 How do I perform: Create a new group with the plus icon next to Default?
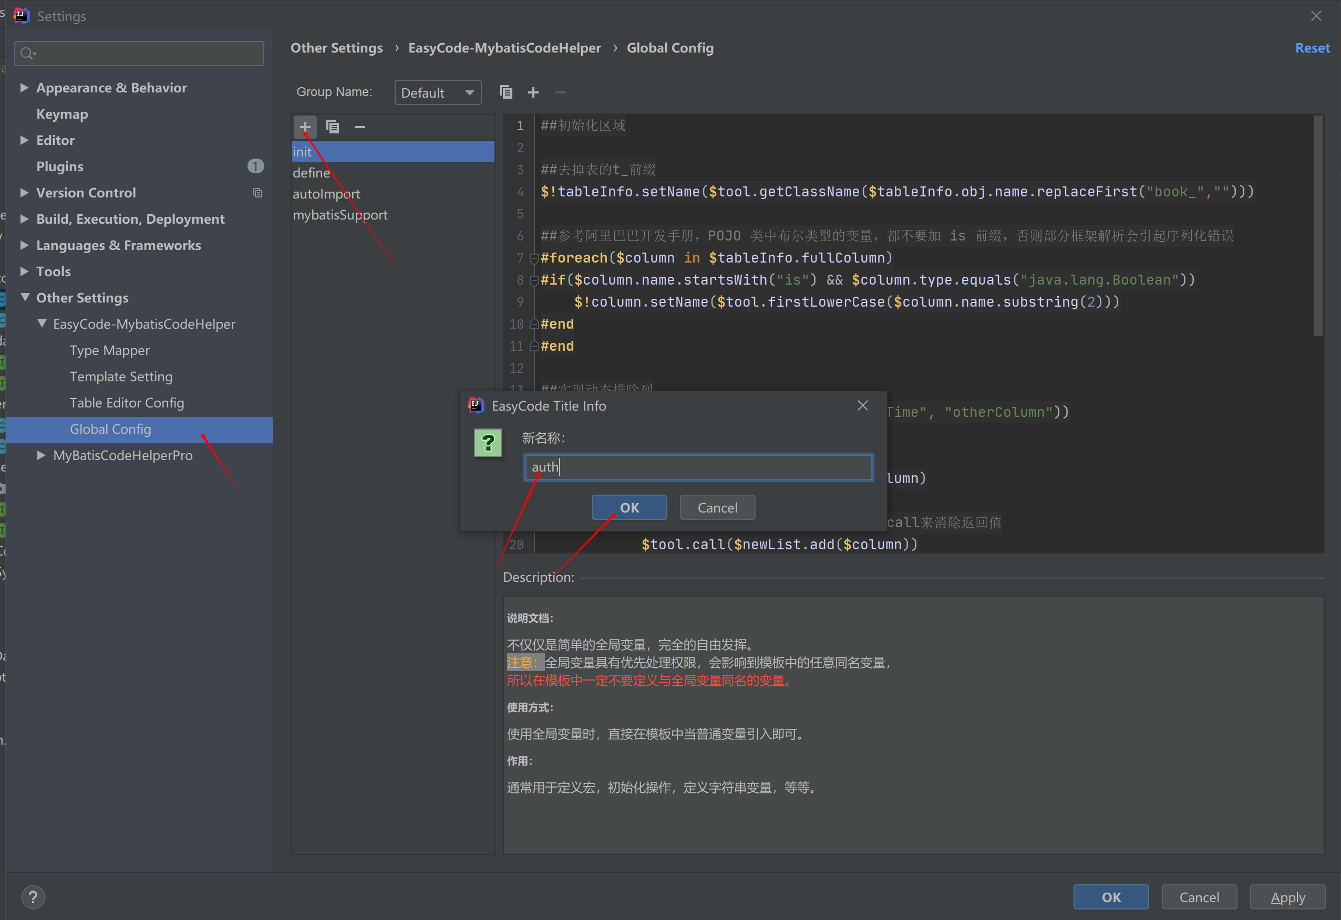tap(533, 92)
